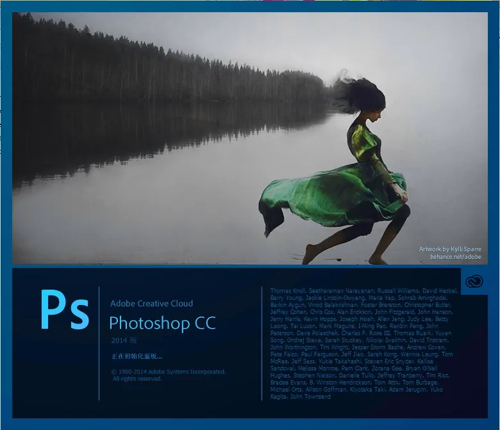Image resolution: width=500 pixels, height=430 pixels.
Task: Click the 'Artwork by Kylli Sparre' credit
Action: (450, 249)
